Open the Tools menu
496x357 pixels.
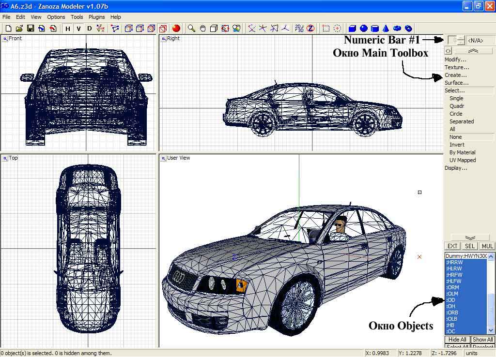(77, 17)
